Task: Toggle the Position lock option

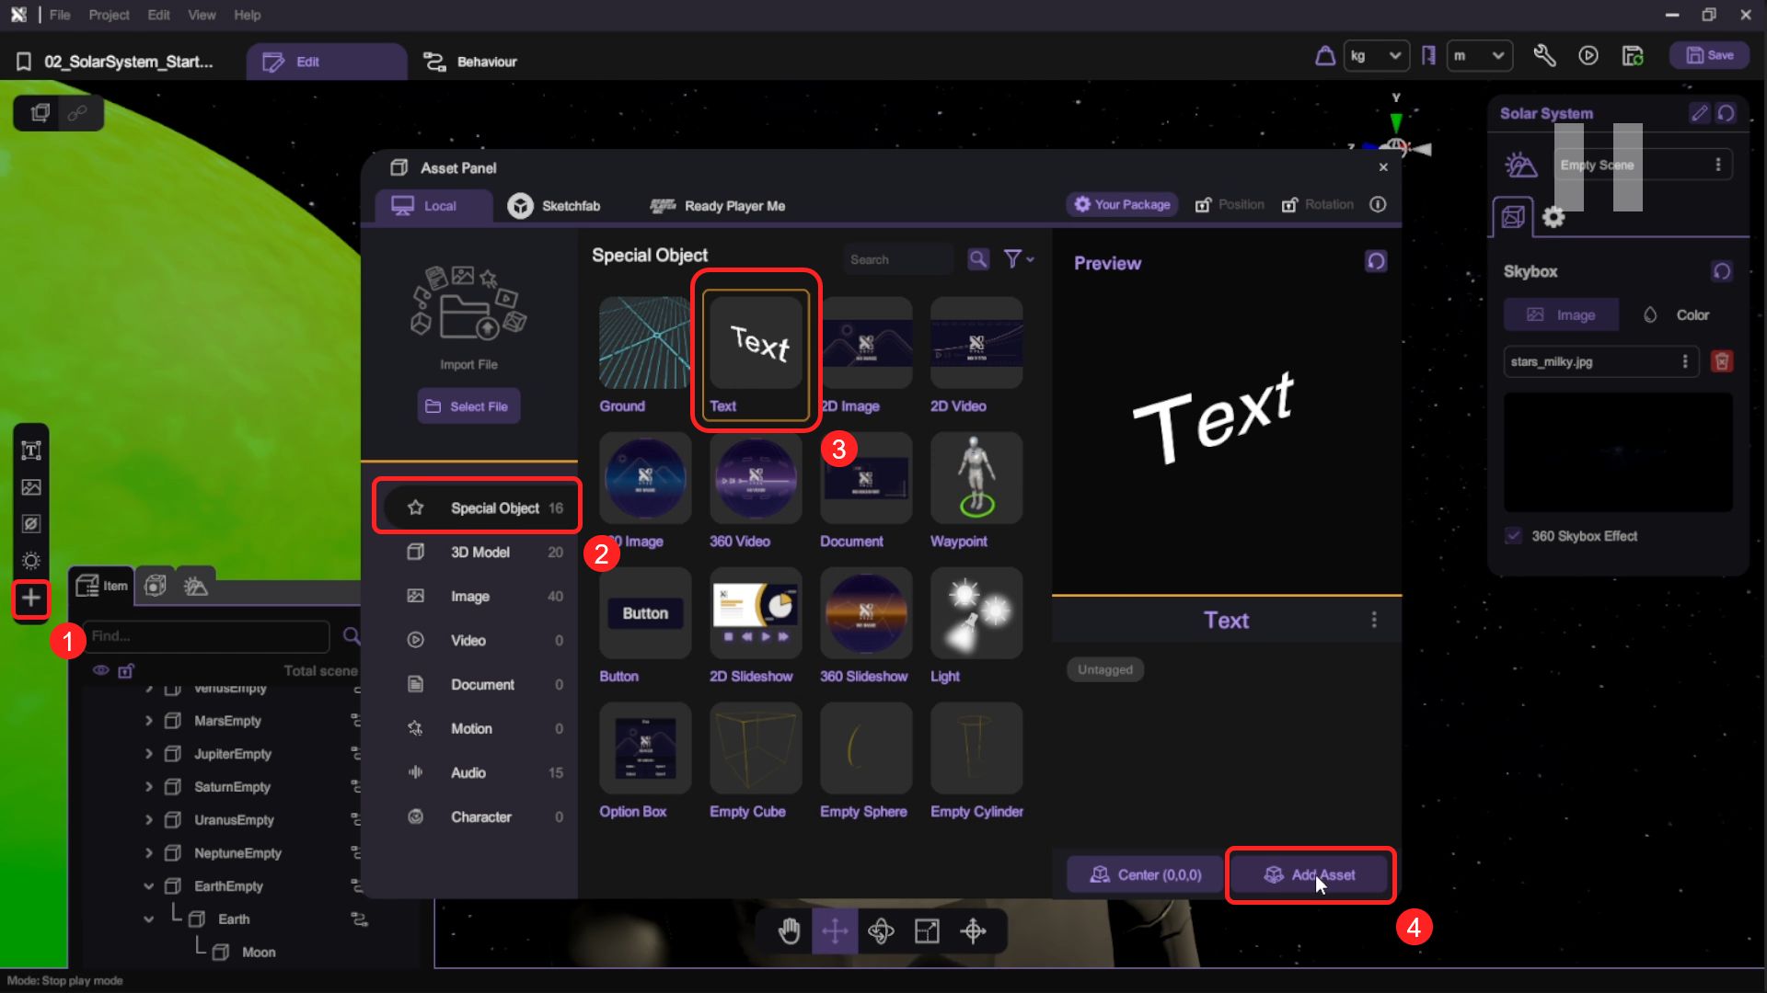Action: (x=1230, y=205)
